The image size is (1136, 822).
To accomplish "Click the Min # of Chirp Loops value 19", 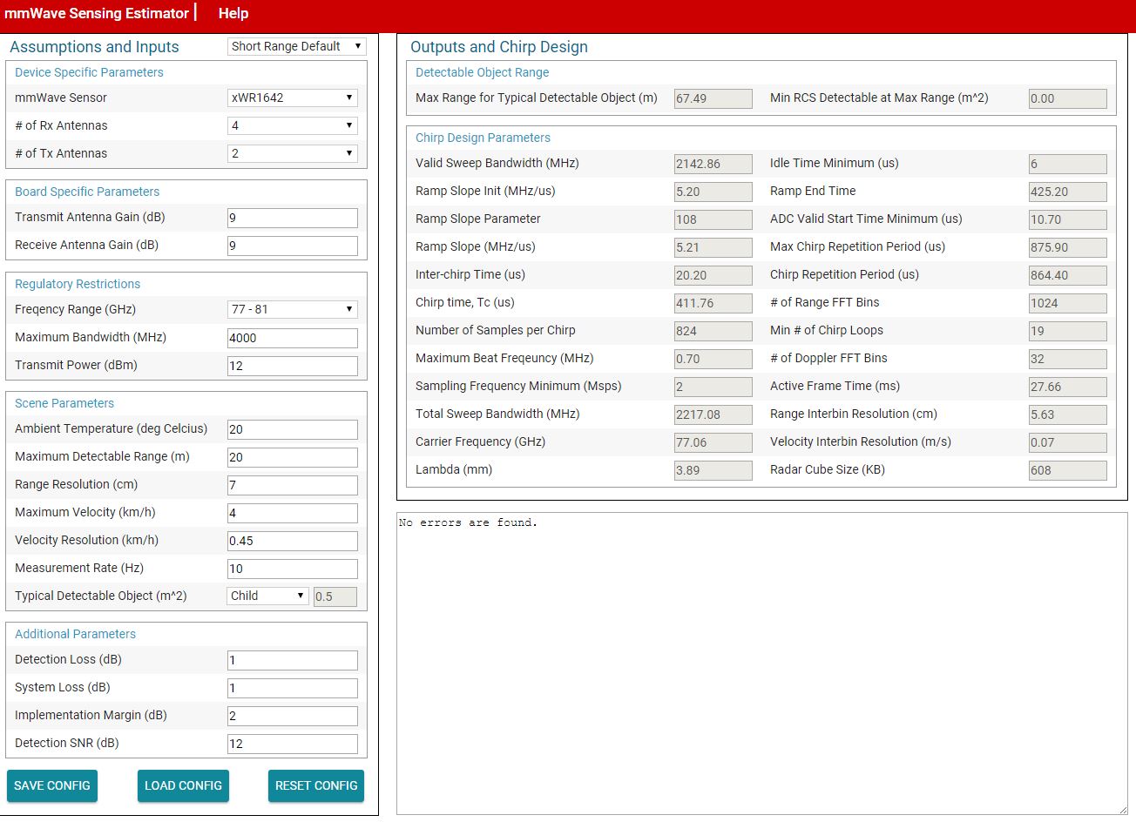I will 1068,331.
